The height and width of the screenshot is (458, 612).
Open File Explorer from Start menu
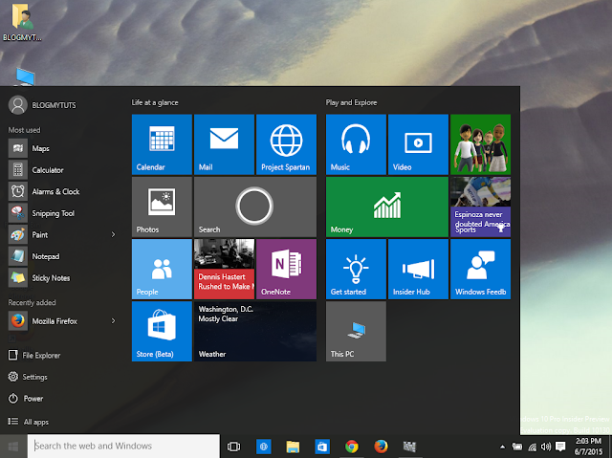[x=34, y=356]
